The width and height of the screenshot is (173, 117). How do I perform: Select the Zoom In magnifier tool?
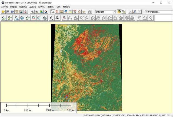(x=32, y=12)
